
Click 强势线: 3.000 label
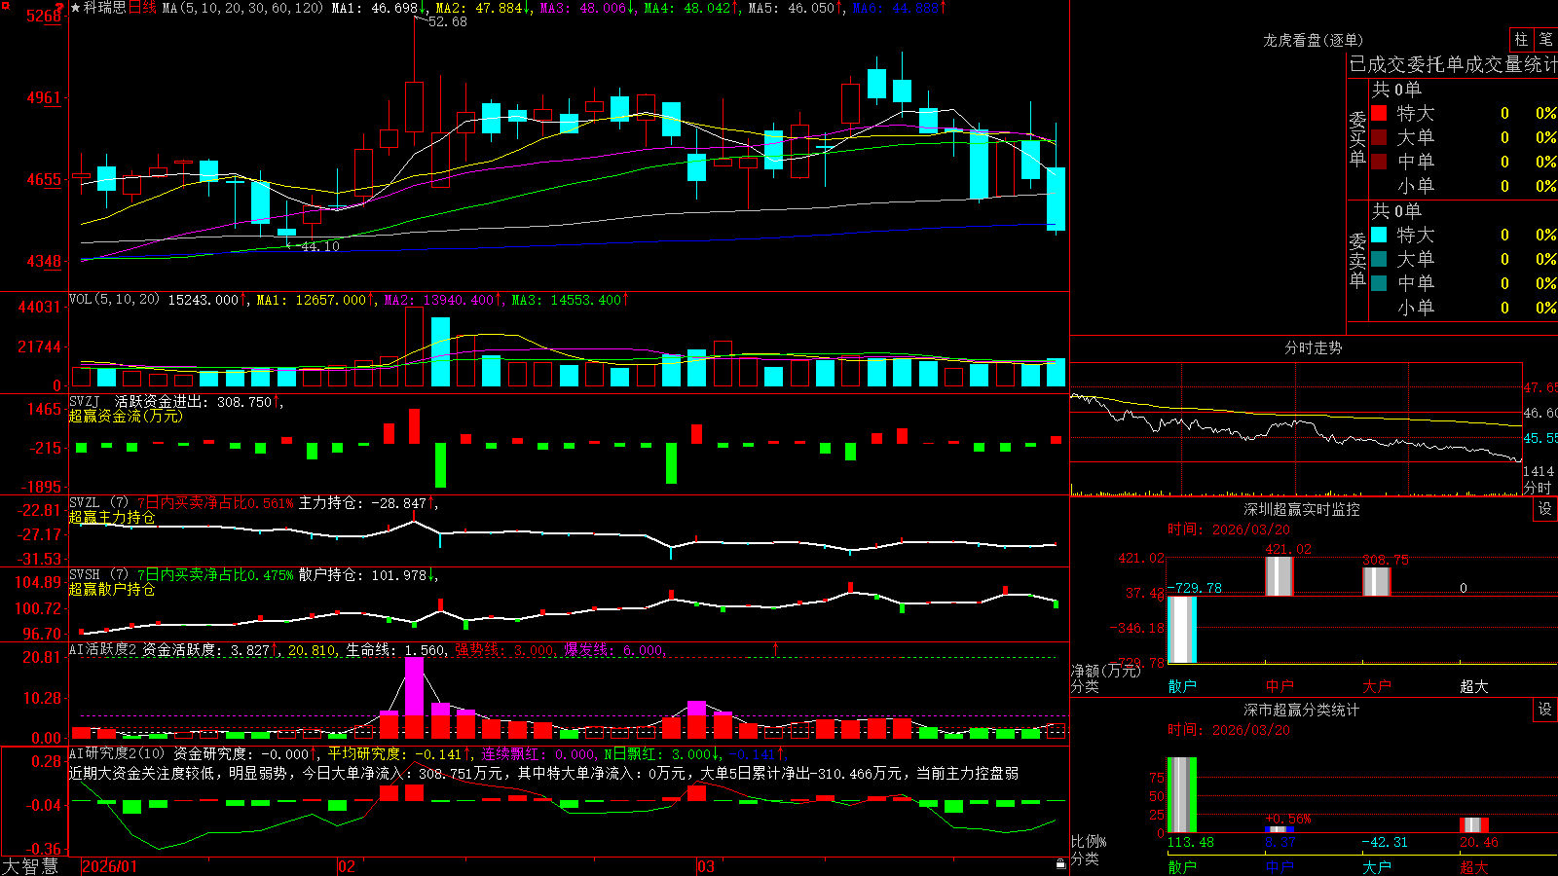click(x=504, y=650)
